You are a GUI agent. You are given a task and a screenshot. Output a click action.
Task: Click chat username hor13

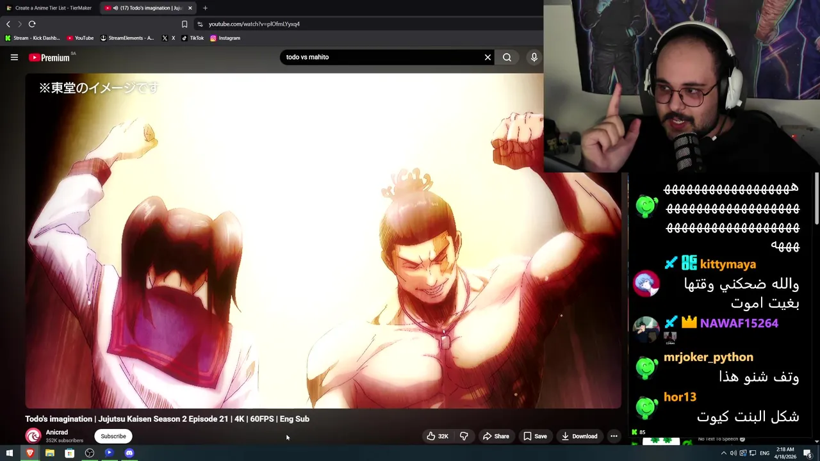(x=680, y=397)
